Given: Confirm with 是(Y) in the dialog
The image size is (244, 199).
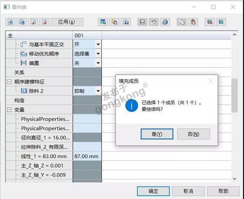Looking at the screenshot, I should 157,134.
